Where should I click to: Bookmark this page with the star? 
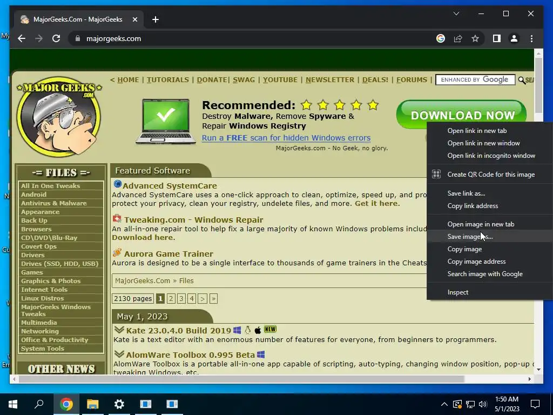tap(475, 38)
